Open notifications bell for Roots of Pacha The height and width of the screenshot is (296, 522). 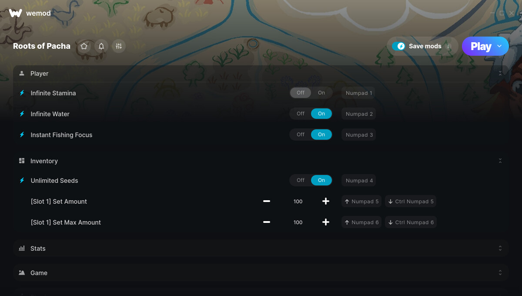pyautogui.click(x=101, y=46)
